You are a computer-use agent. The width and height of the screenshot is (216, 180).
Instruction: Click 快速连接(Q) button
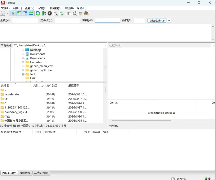pos(157,21)
